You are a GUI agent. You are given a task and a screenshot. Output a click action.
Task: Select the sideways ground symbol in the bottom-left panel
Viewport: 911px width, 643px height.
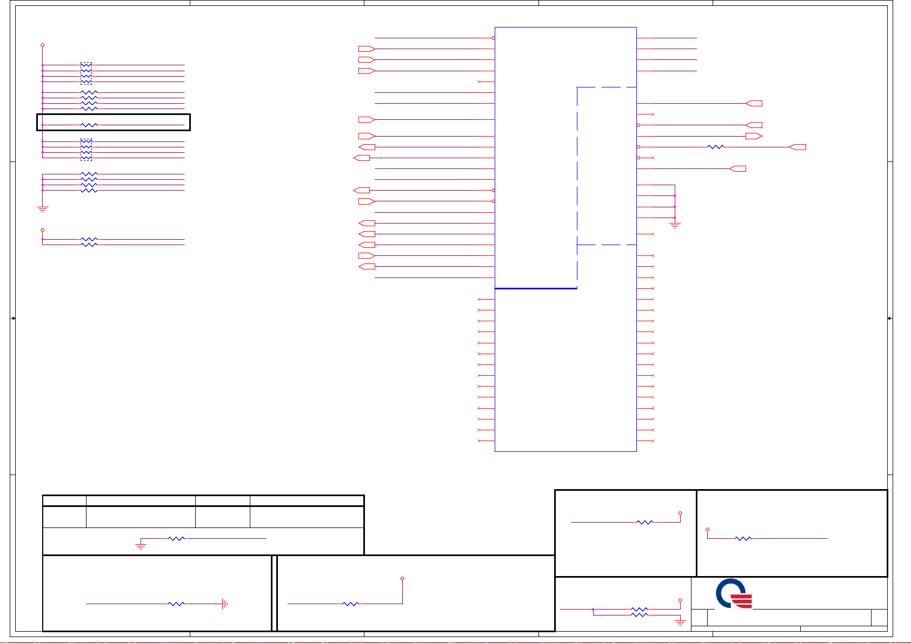point(225,604)
